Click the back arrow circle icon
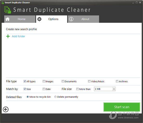 pos(6,109)
